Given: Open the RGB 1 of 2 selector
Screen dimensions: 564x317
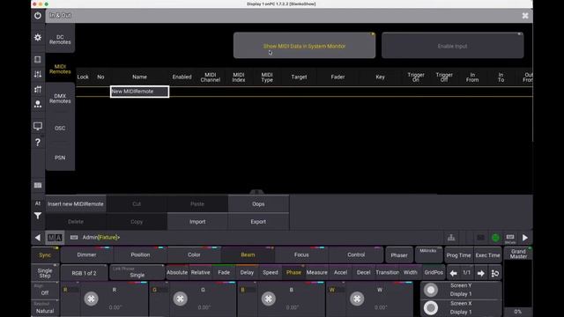Looking at the screenshot, I should [x=85, y=273].
